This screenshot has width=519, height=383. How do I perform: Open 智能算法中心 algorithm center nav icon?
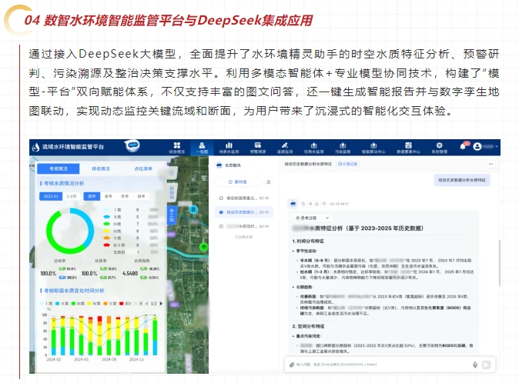tap(373, 148)
